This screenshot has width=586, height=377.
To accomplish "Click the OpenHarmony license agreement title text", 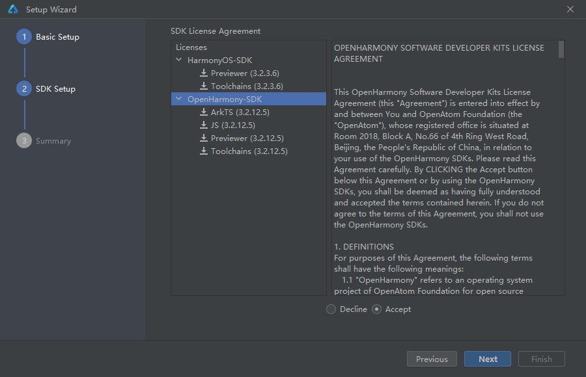I will tap(439, 53).
